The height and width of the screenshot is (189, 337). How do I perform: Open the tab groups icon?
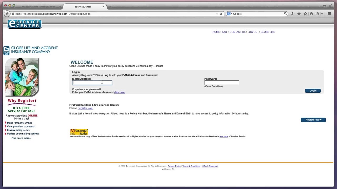[325, 6]
